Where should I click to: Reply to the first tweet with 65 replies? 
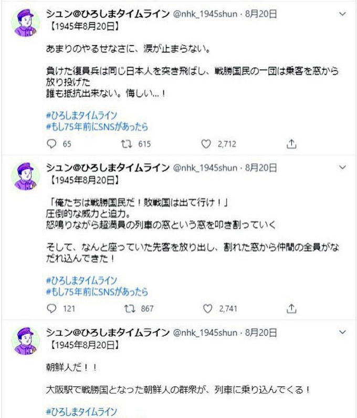51,144
